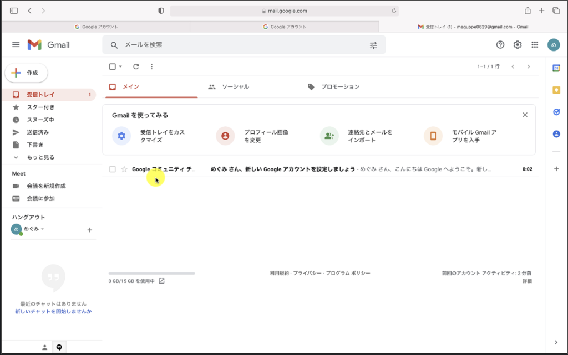Image resolution: width=568 pixels, height=355 pixels.
Task: Go to newer messages arrow
Action: click(x=513, y=66)
